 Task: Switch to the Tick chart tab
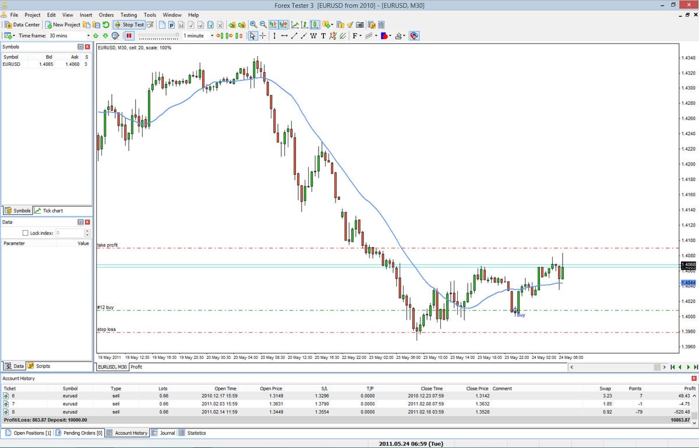(49, 210)
